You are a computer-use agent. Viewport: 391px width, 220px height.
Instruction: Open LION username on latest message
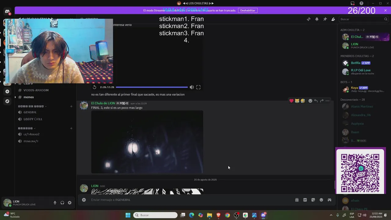click(x=95, y=186)
